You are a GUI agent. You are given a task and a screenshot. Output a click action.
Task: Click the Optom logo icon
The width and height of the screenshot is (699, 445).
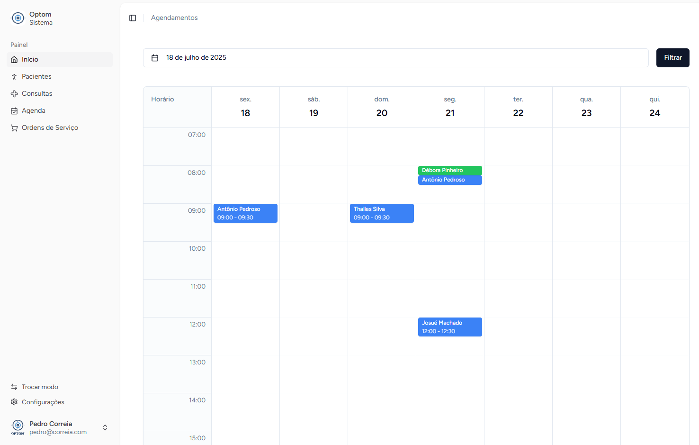[18, 18]
